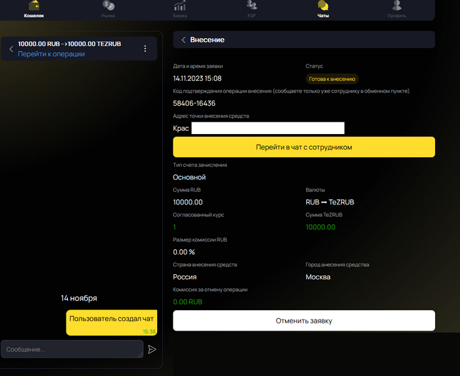Click the person profile icon

click(x=397, y=5)
